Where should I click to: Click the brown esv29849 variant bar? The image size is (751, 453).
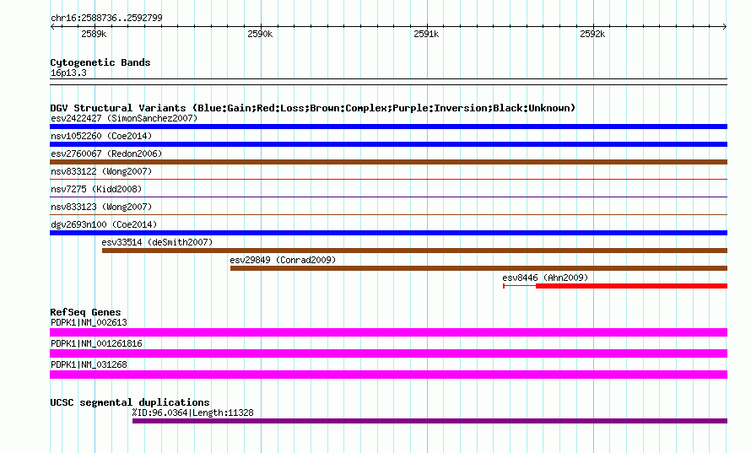point(479,268)
